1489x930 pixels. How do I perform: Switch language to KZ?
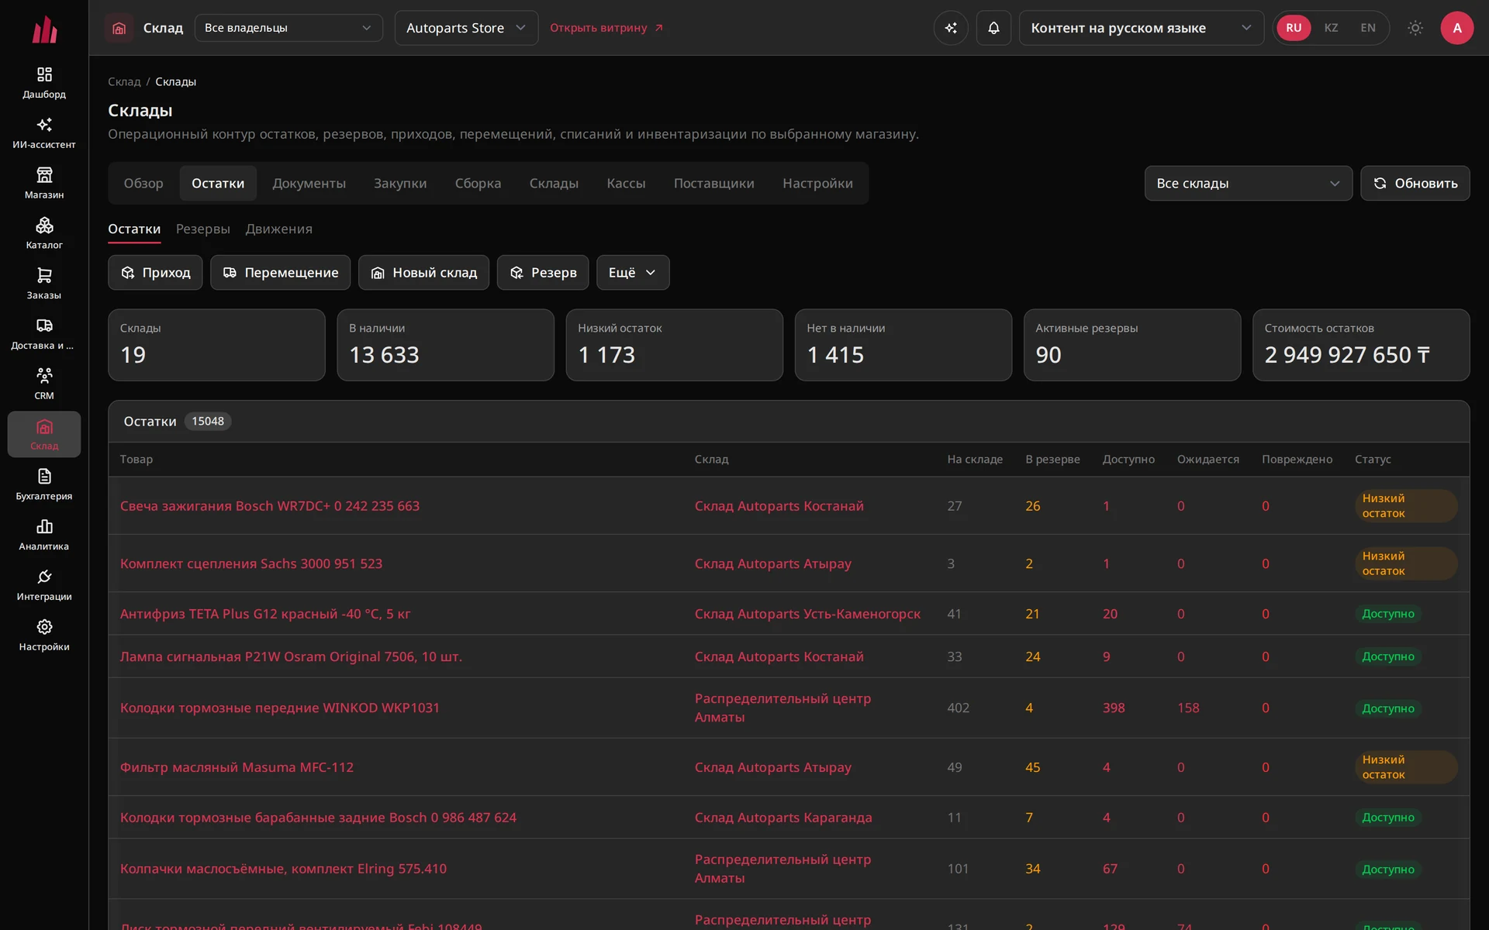(1331, 28)
